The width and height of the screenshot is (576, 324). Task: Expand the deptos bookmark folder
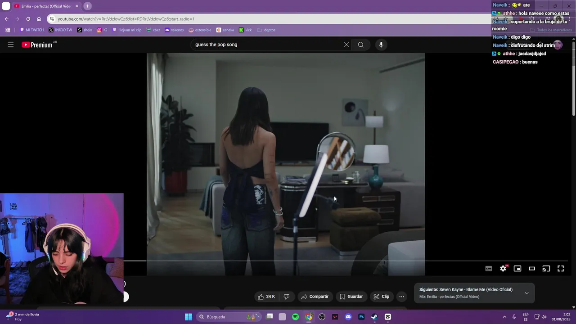point(266,30)
